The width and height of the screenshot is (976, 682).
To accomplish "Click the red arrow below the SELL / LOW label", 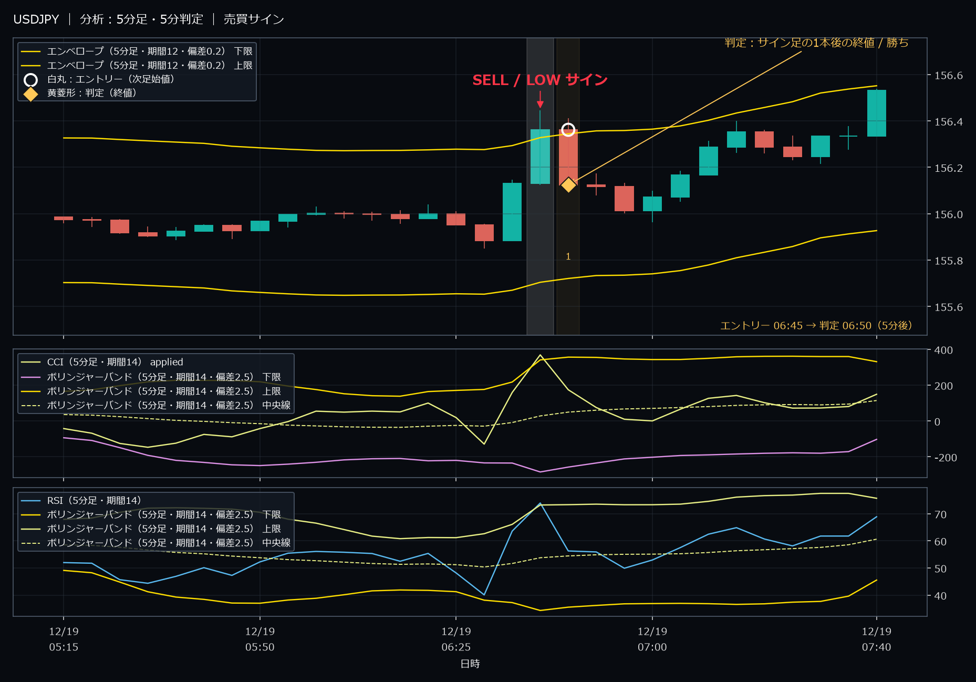I will (540, 99).
